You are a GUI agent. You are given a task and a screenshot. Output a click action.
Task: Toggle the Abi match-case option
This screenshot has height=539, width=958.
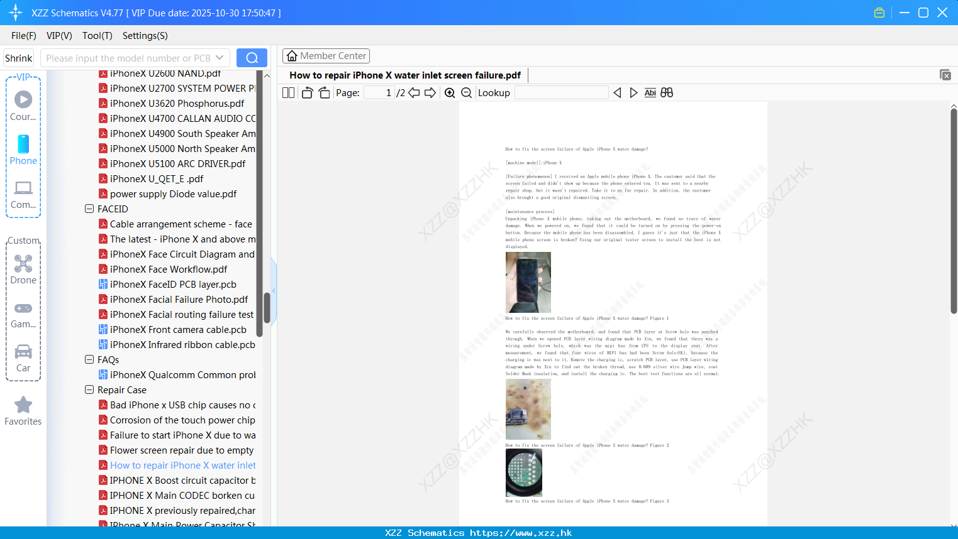pyautogui.click(x=650, y=93)
